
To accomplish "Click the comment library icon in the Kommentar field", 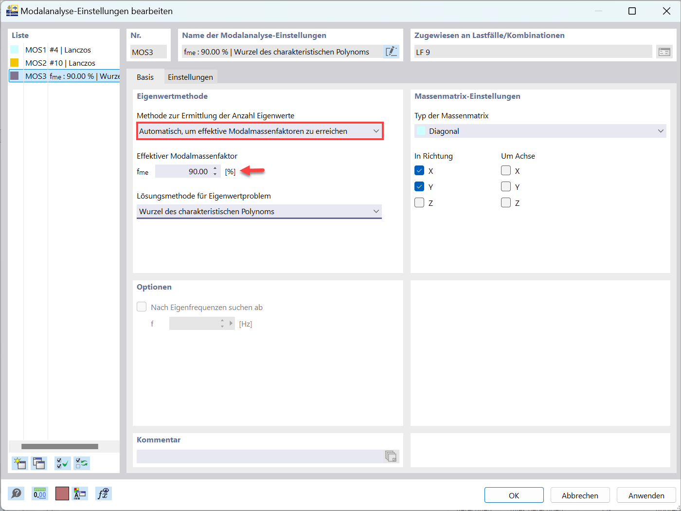I will [x=391, y=456].
